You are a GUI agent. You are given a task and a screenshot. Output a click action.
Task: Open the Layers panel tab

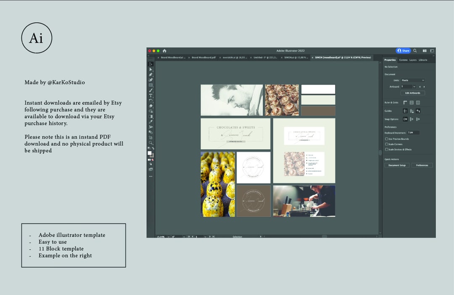pyautogui.click(x=413, y=60)
